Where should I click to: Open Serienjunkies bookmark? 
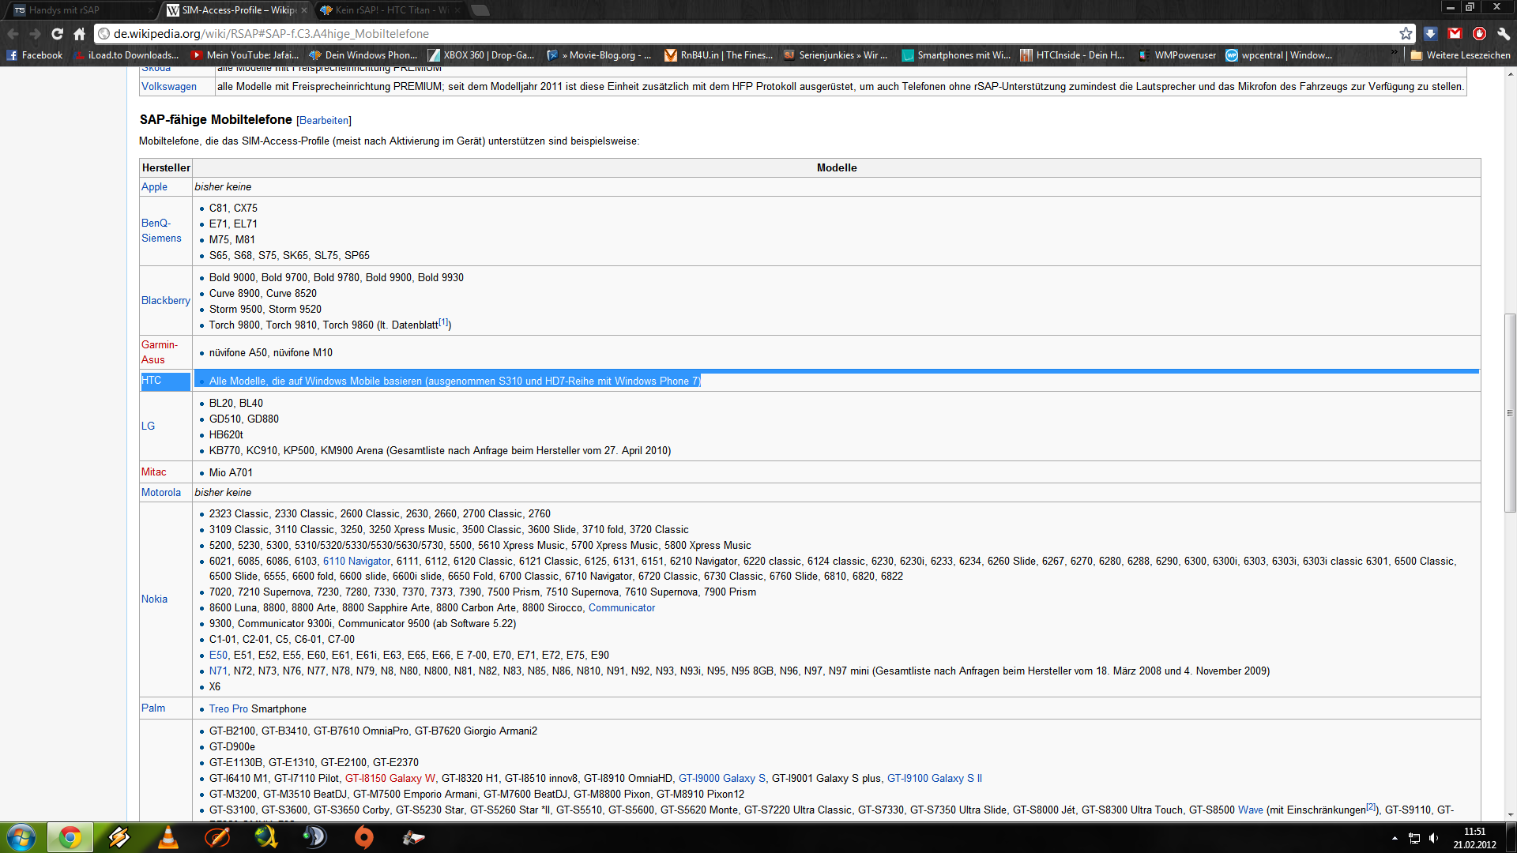point(836,55)
